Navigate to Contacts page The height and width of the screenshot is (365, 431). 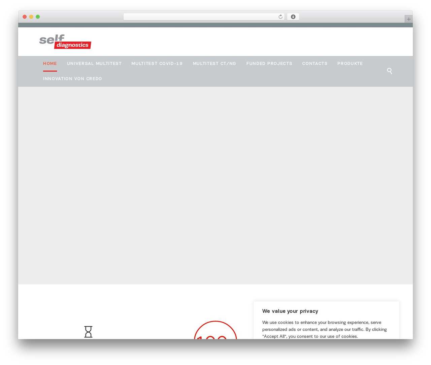coord(314,63)
